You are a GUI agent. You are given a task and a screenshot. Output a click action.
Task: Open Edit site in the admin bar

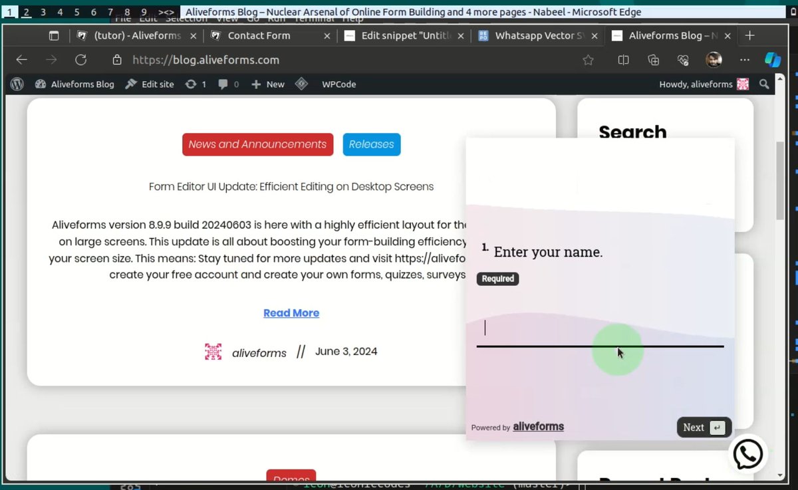pyautogui.click(x=150, y=84)
